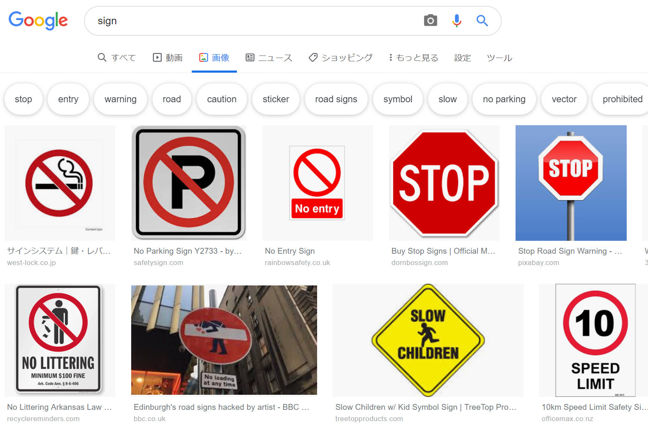Visit the bbc.co.uk source
Image resolution: width=648 pixels, height=429 pixels.
[x=150, y=419]
